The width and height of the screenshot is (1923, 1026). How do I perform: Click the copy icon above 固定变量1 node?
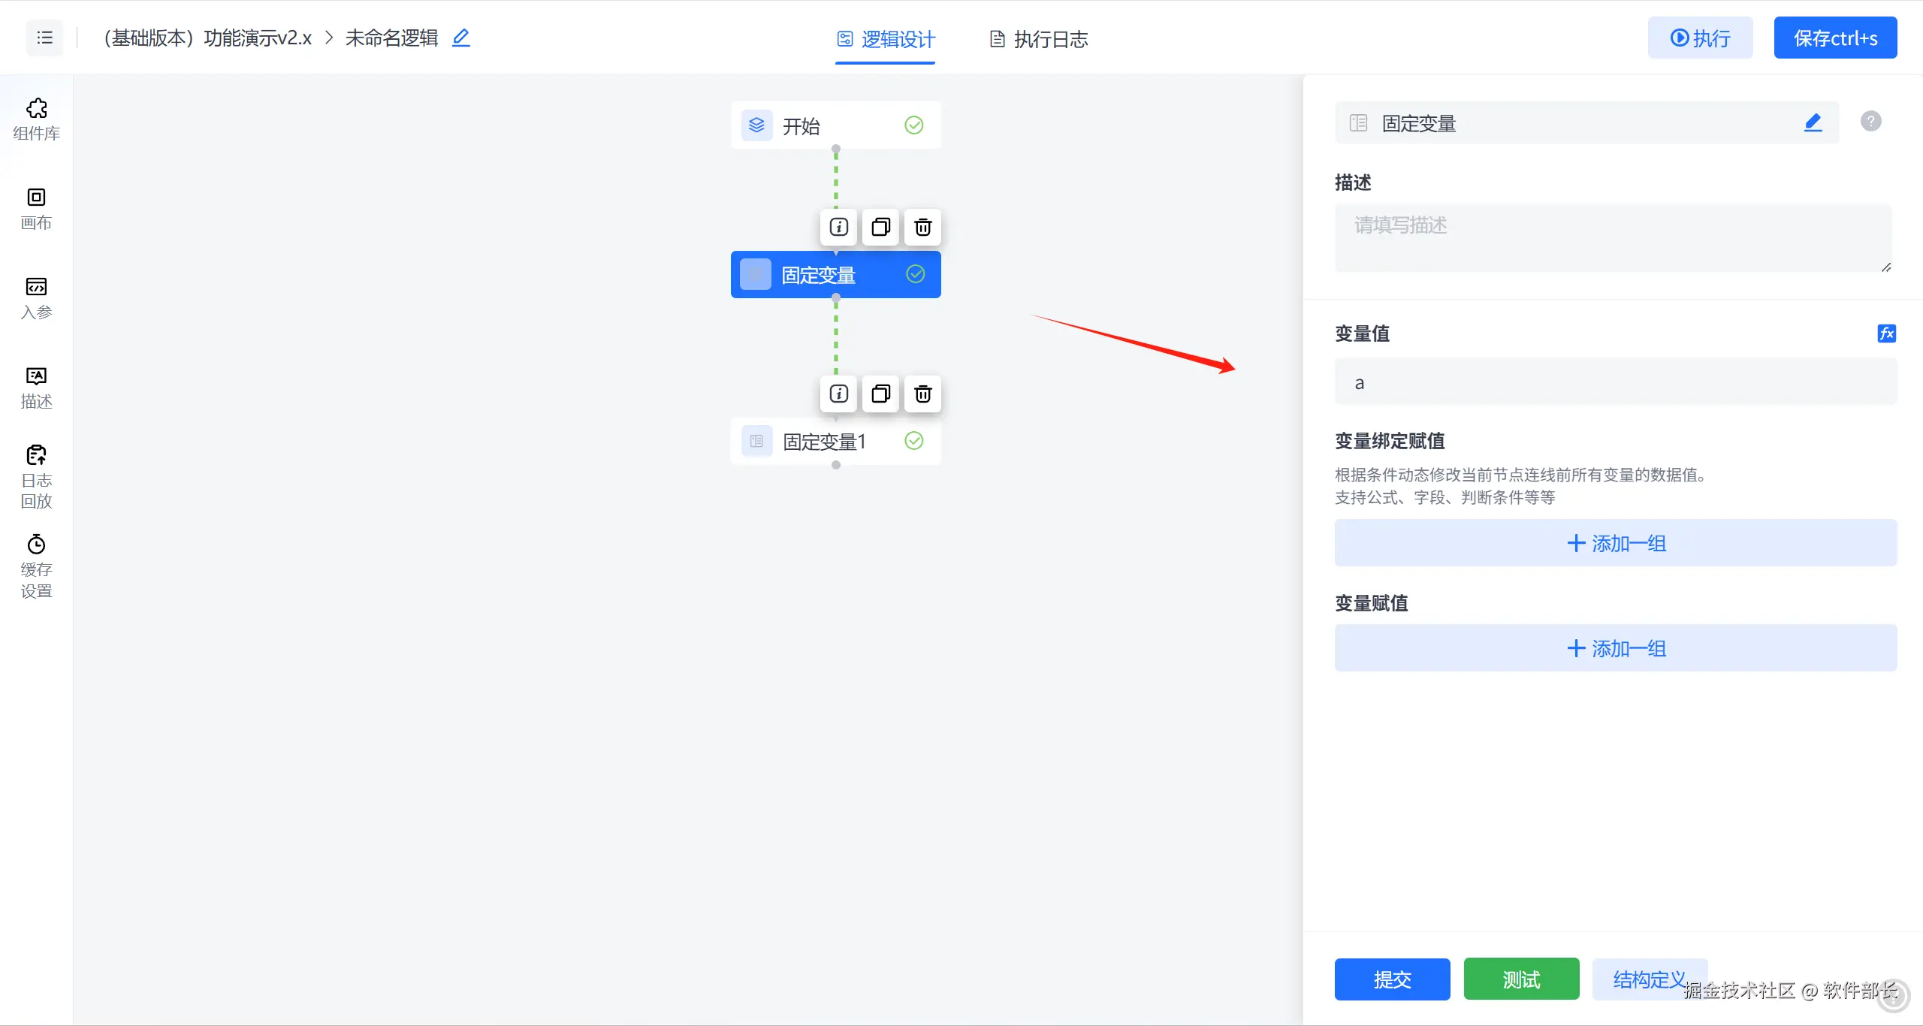tap(880, 394)
